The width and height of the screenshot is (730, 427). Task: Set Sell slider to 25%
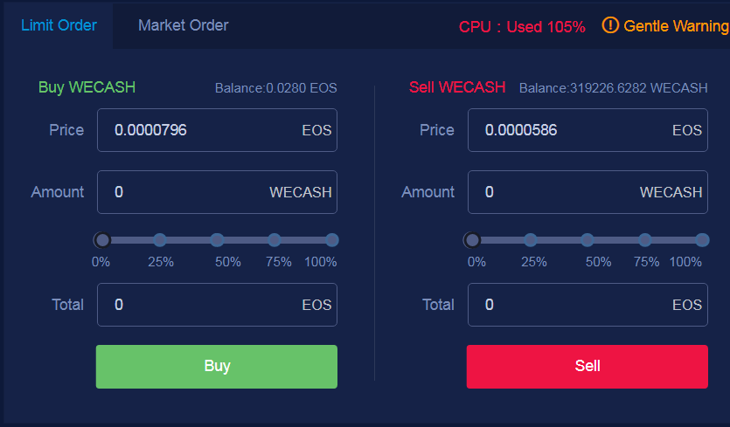click(531, 240)
